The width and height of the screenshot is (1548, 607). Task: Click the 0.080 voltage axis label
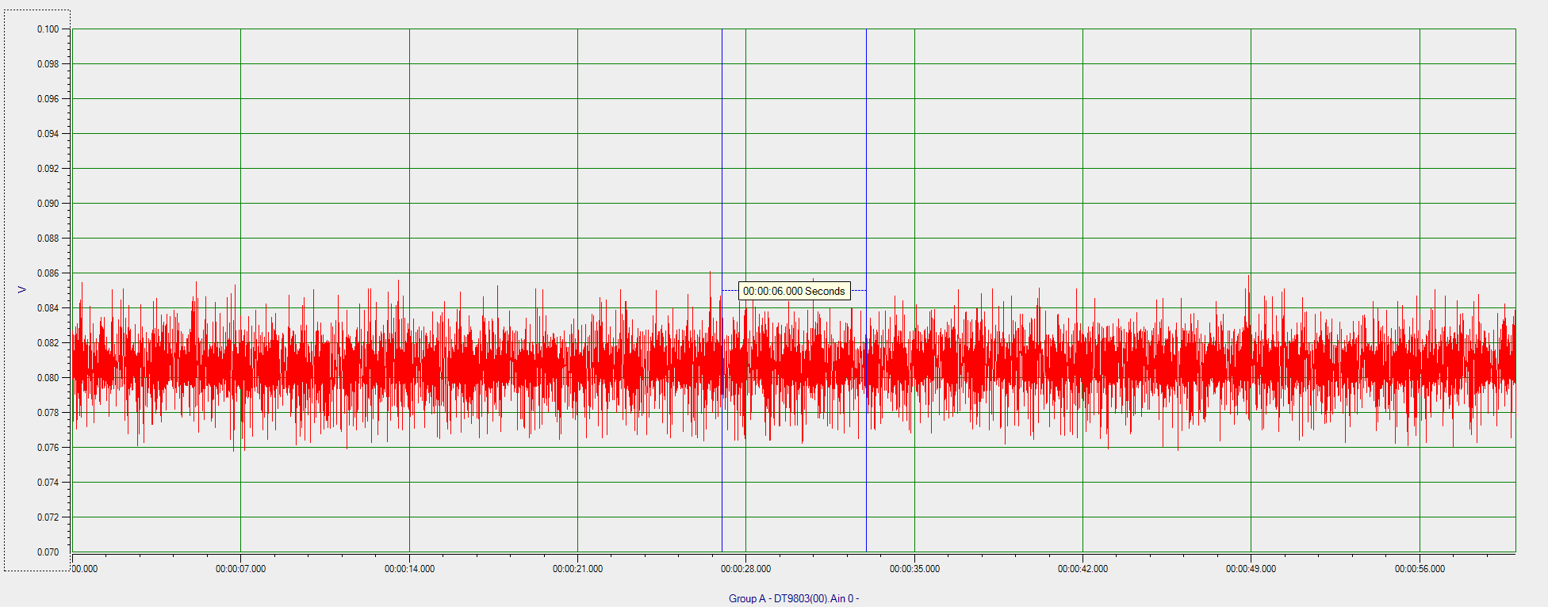pos(48,378)
